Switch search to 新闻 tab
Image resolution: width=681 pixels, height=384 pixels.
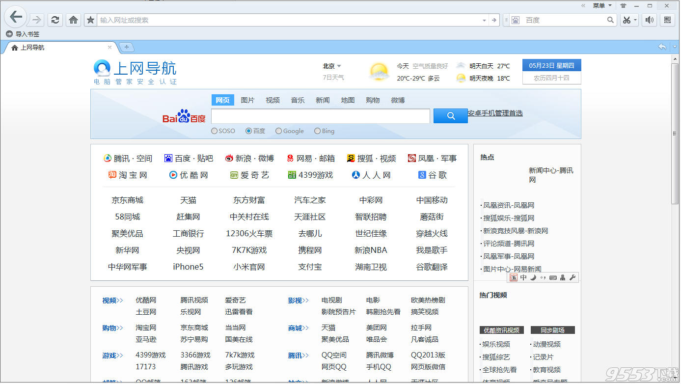point(323,100)
